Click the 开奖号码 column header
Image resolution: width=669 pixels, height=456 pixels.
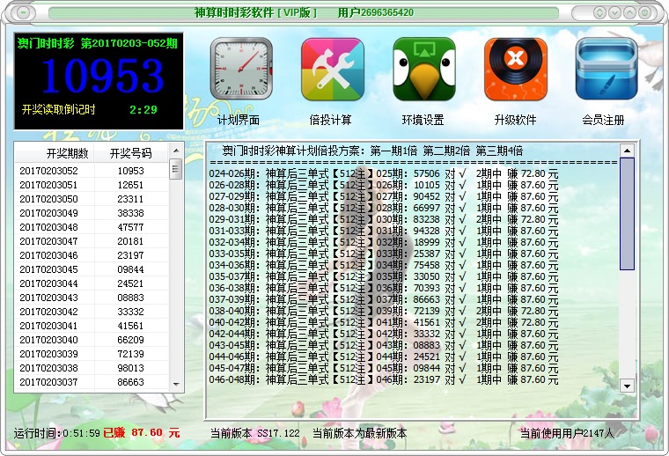[131, 152]
